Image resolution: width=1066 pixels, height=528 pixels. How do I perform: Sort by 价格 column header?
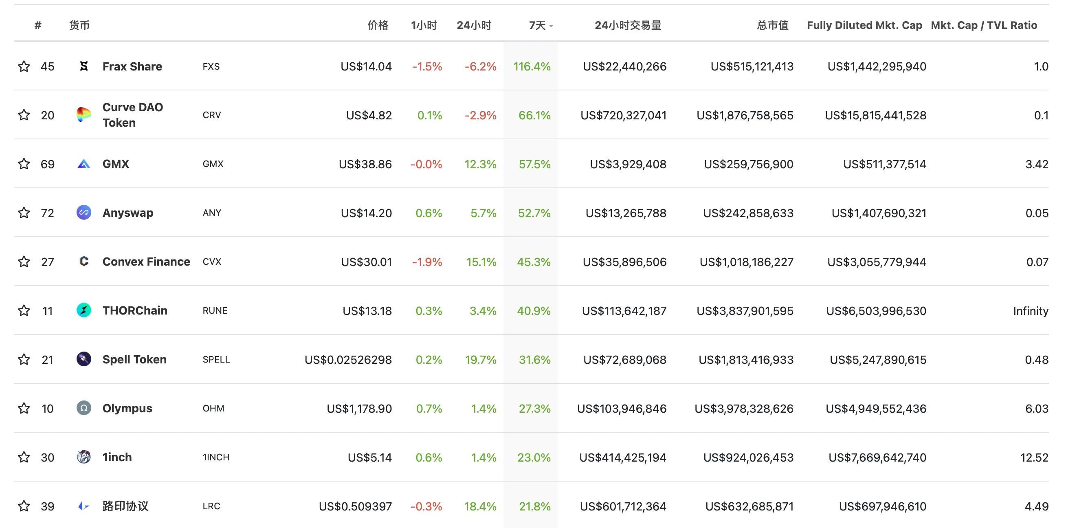tap(378, 25)
